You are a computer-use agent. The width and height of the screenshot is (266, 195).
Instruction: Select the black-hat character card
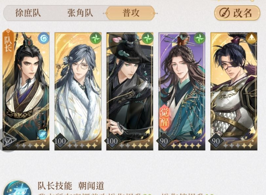(130, 91)
